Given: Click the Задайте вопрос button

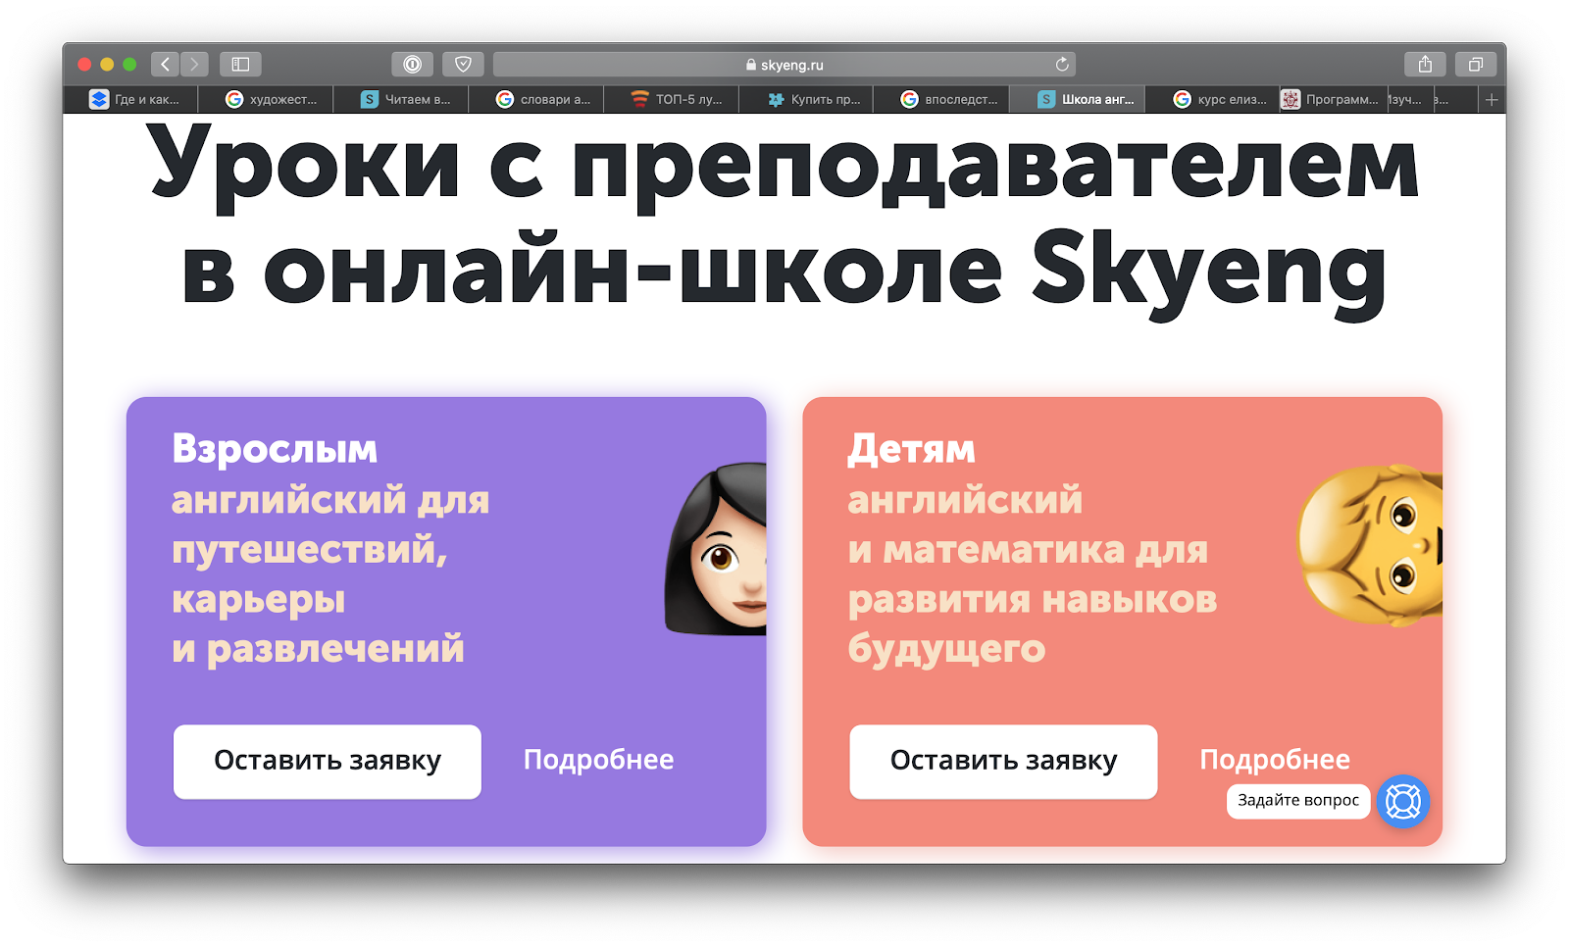Looking at the screenshot, I should [1298, 801].
